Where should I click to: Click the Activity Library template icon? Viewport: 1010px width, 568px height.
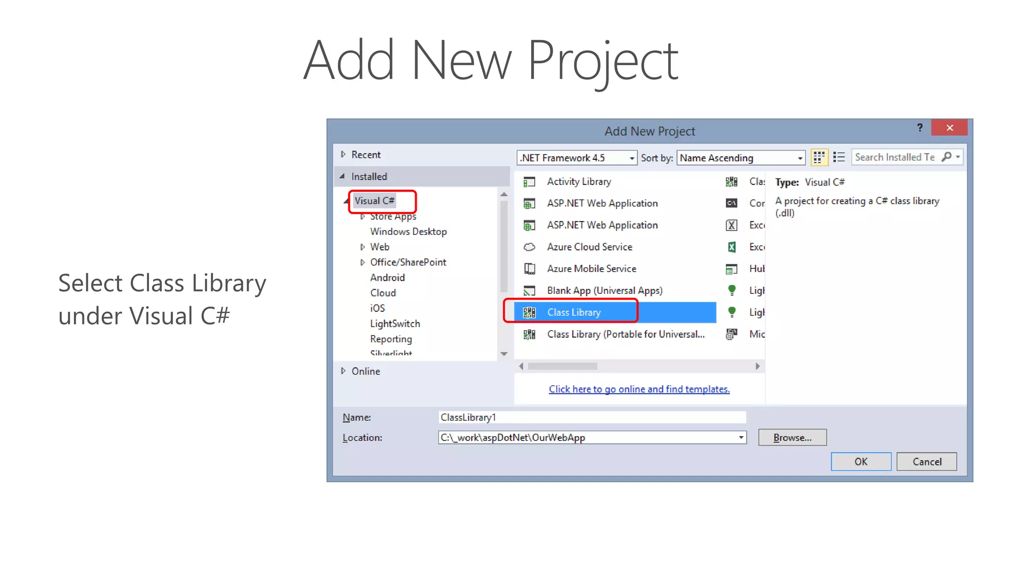click(x=529, y=182)
